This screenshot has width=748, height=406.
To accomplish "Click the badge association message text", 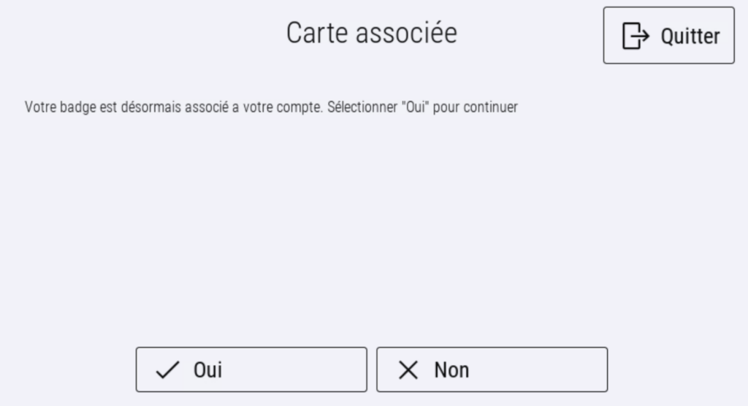I will 271,107.
